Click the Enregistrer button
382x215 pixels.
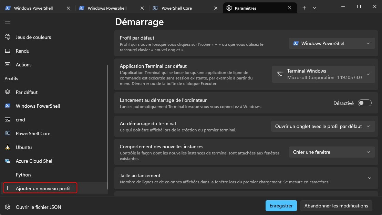281,206
